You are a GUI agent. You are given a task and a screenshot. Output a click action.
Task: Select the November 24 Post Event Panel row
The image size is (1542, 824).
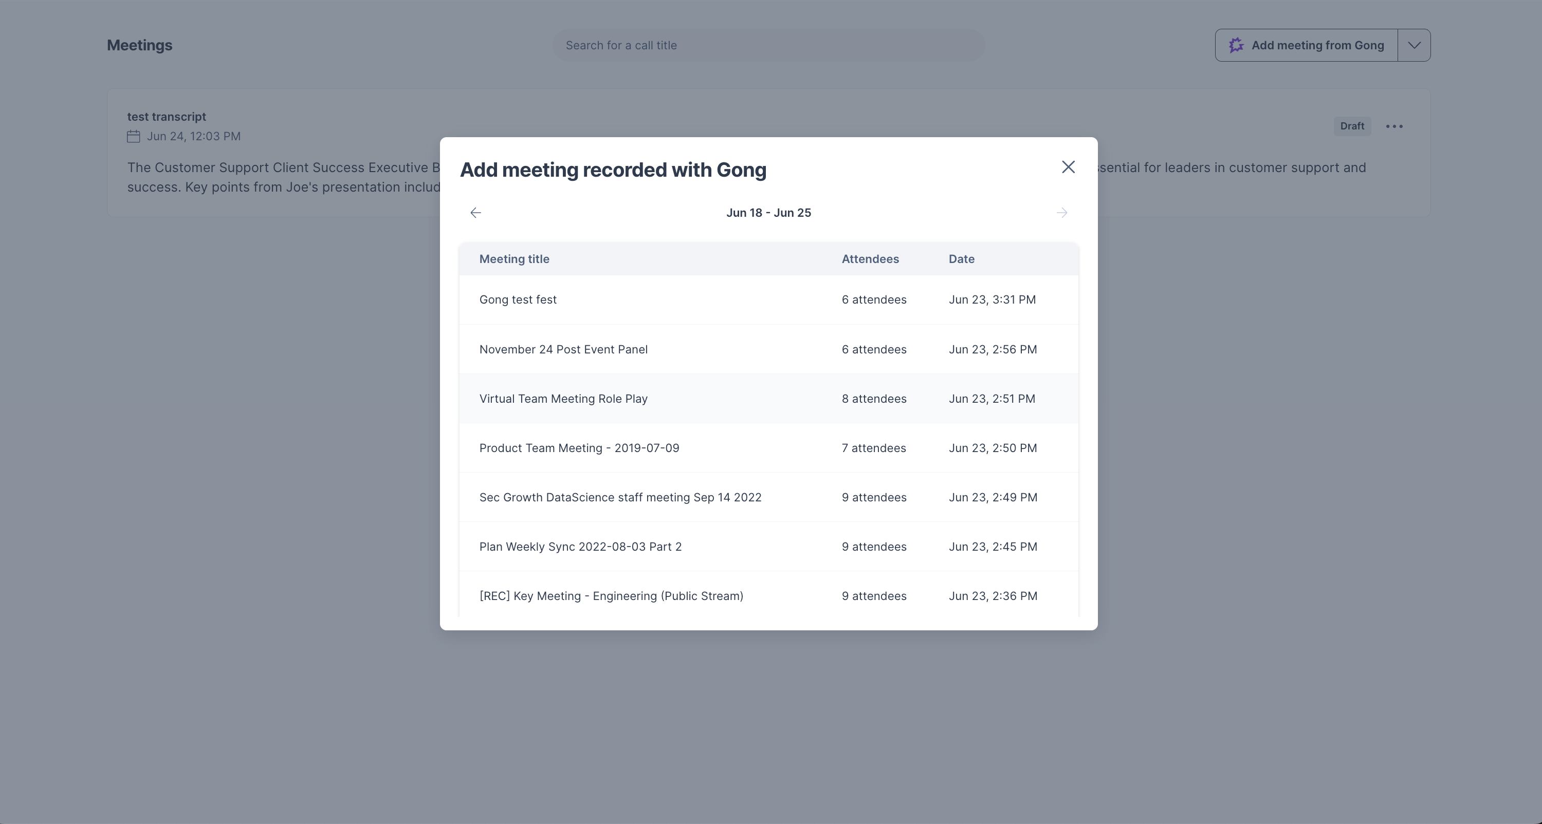coord(768,349)
